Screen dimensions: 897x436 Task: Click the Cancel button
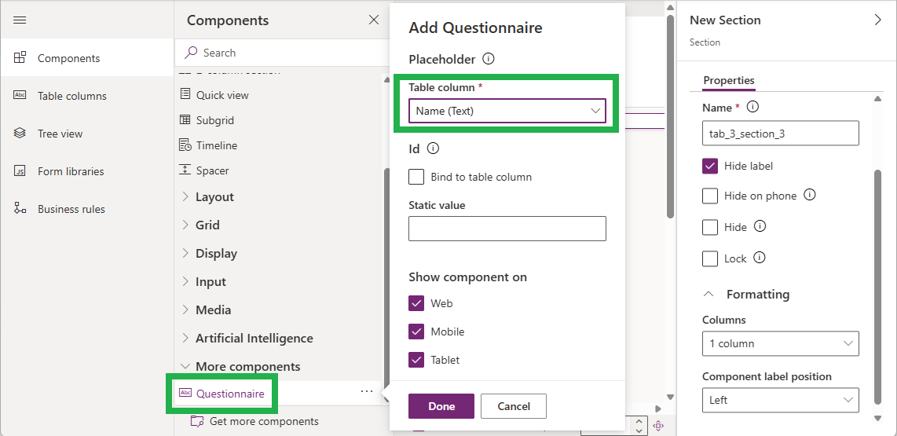coord(514,406)
